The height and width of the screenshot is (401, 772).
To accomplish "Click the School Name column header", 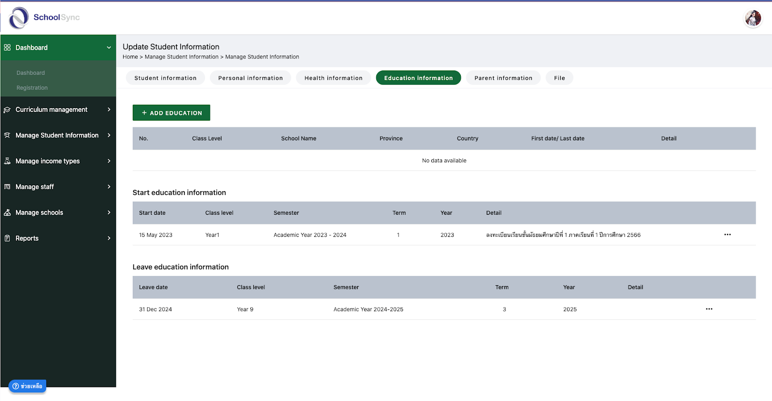I will (x=299, y=138).
